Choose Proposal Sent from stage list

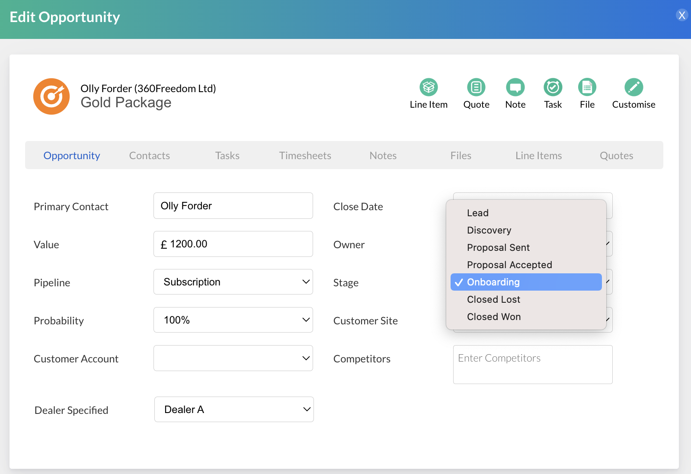498,247
